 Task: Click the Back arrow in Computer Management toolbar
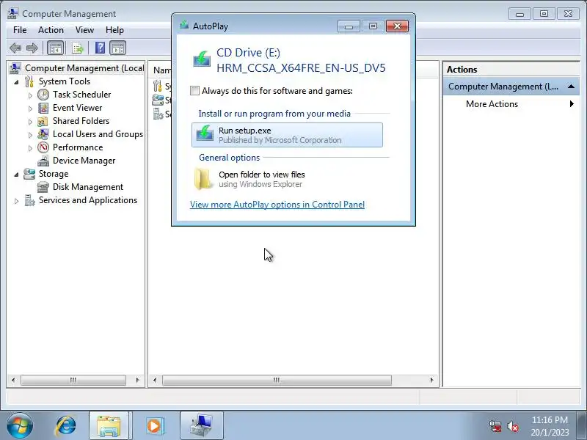pyautogui.click(x=15, y=48)
